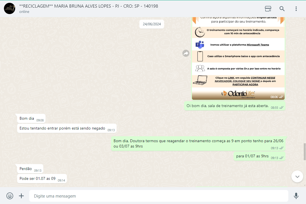This screenshot has width=306, height=204.
Task: Search within this conversation
Action: click(282, 9)
